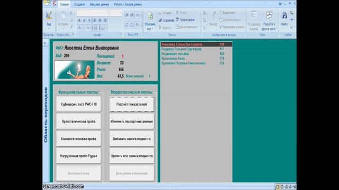Click the decrease indent icon
339x190 pixels.
pyautogui.click(x=127, y=15)
